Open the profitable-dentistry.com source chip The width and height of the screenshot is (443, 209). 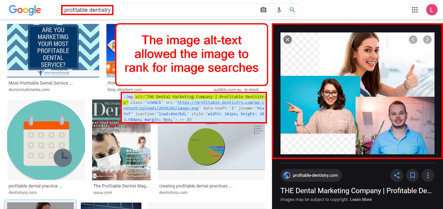pyautogui.click(x=311, y=175)
